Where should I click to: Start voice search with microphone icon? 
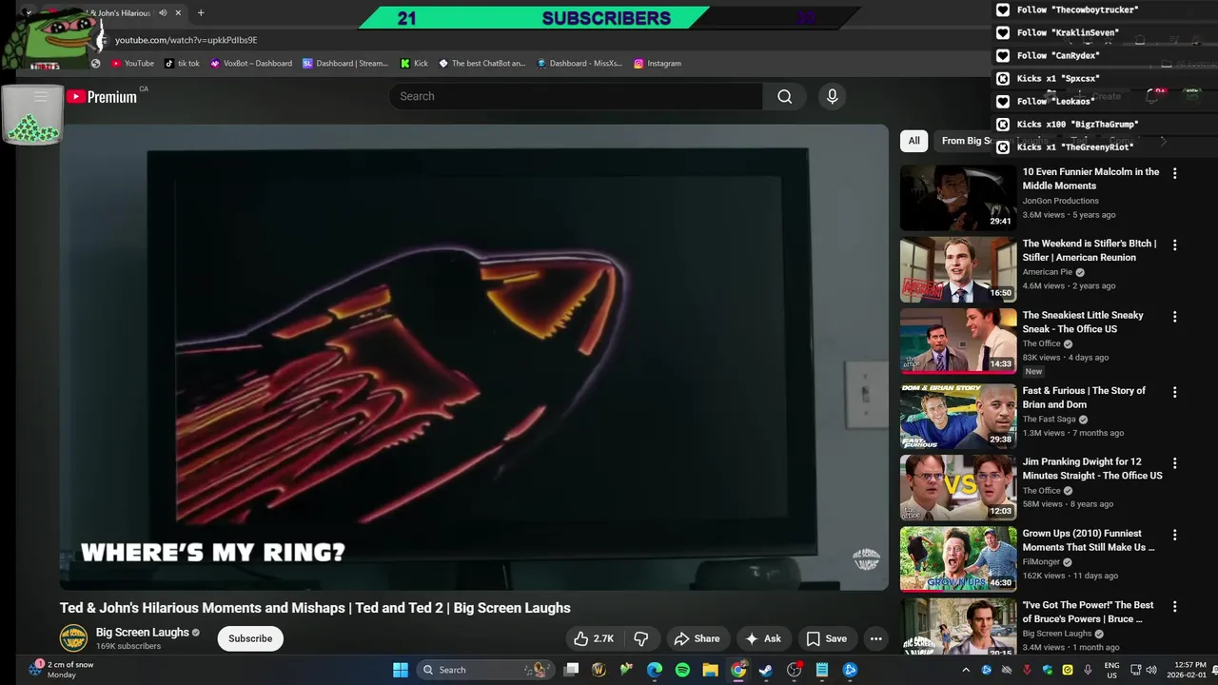coord(832,96)
